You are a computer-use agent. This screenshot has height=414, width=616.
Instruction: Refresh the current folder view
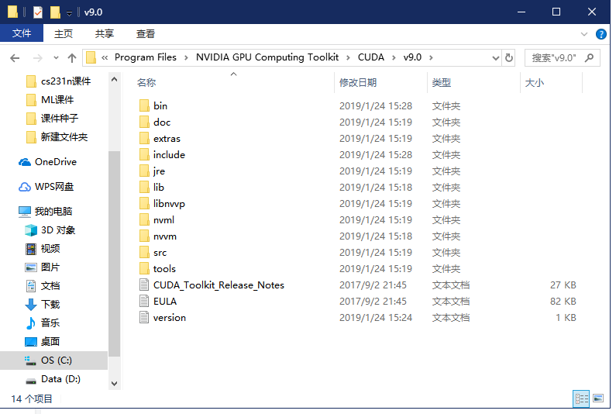pyautogui.click(x=509, y=58)
